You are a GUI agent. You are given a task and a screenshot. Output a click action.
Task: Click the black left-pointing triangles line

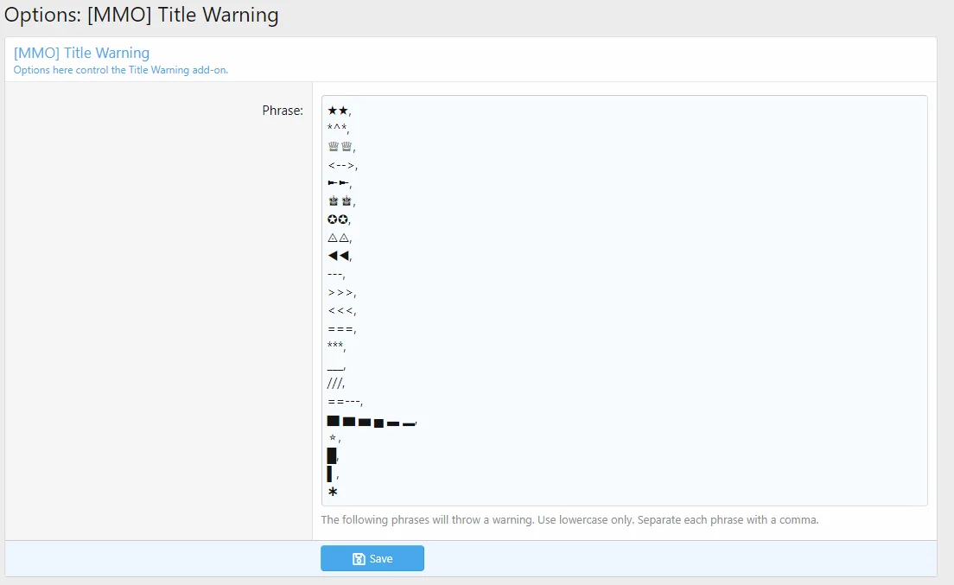coord(338,256)
